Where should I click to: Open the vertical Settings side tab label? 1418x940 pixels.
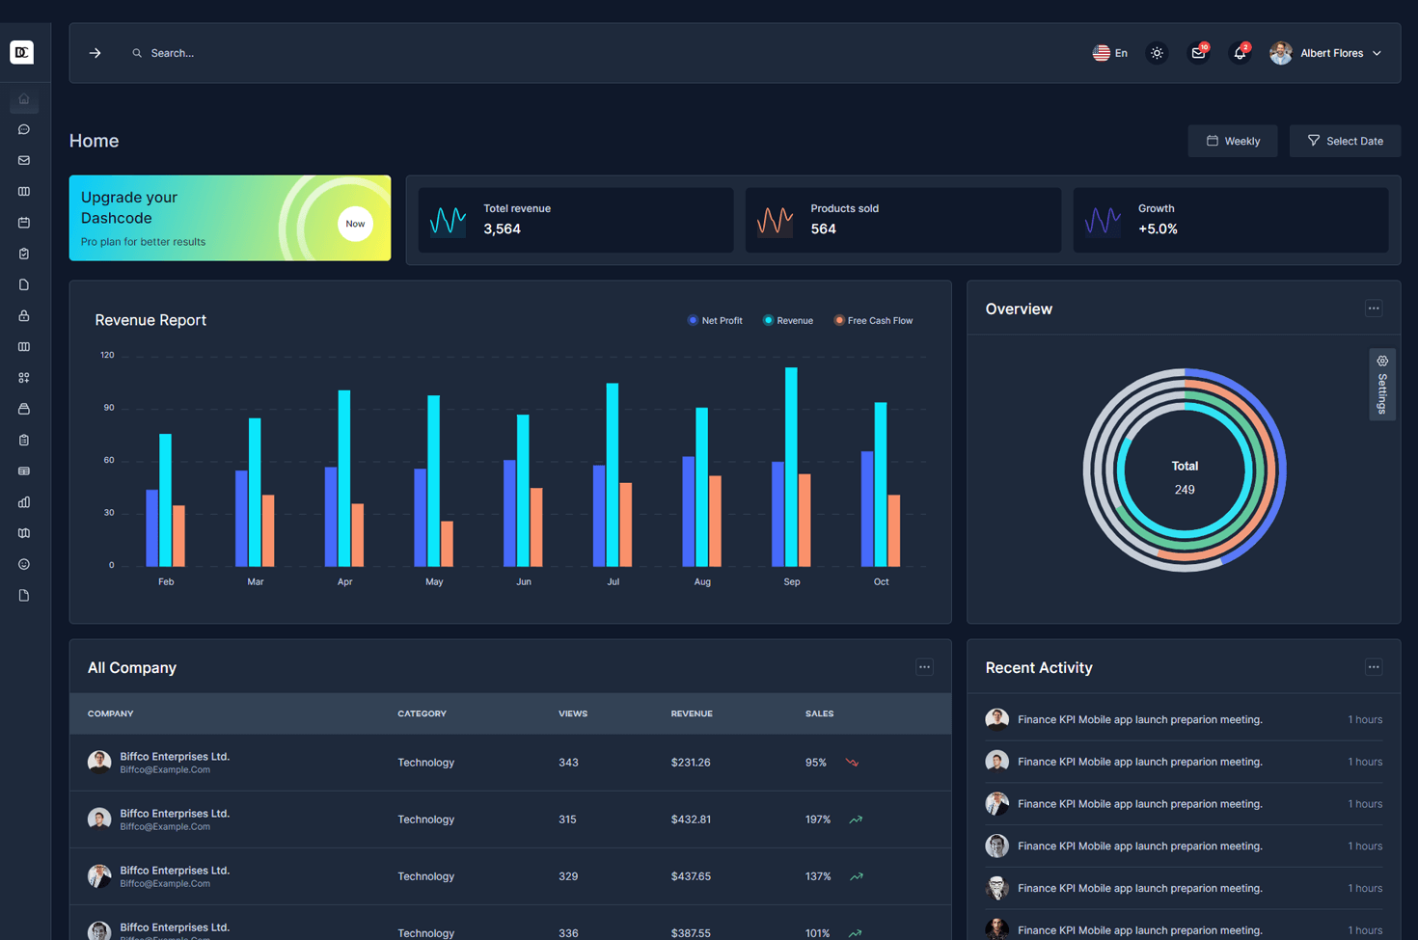[1382, 393]
